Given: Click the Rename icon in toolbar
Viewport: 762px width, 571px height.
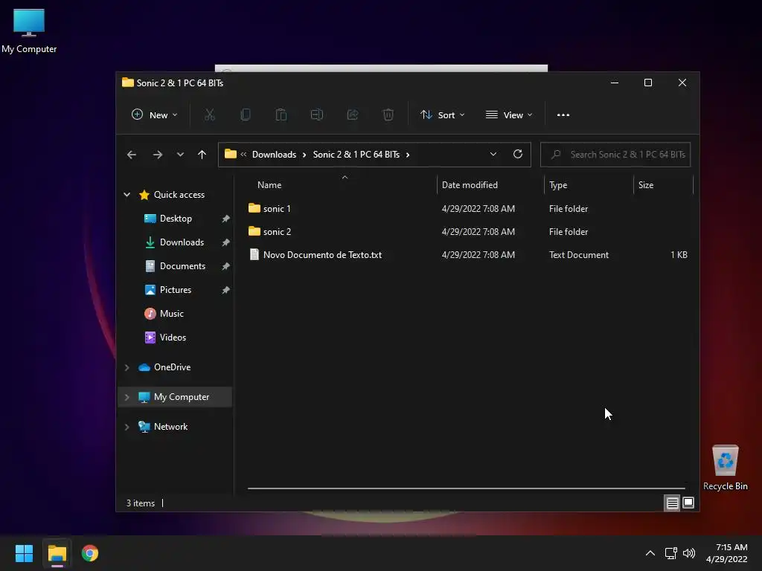Looking at the screenshot, I should [317, 115].
